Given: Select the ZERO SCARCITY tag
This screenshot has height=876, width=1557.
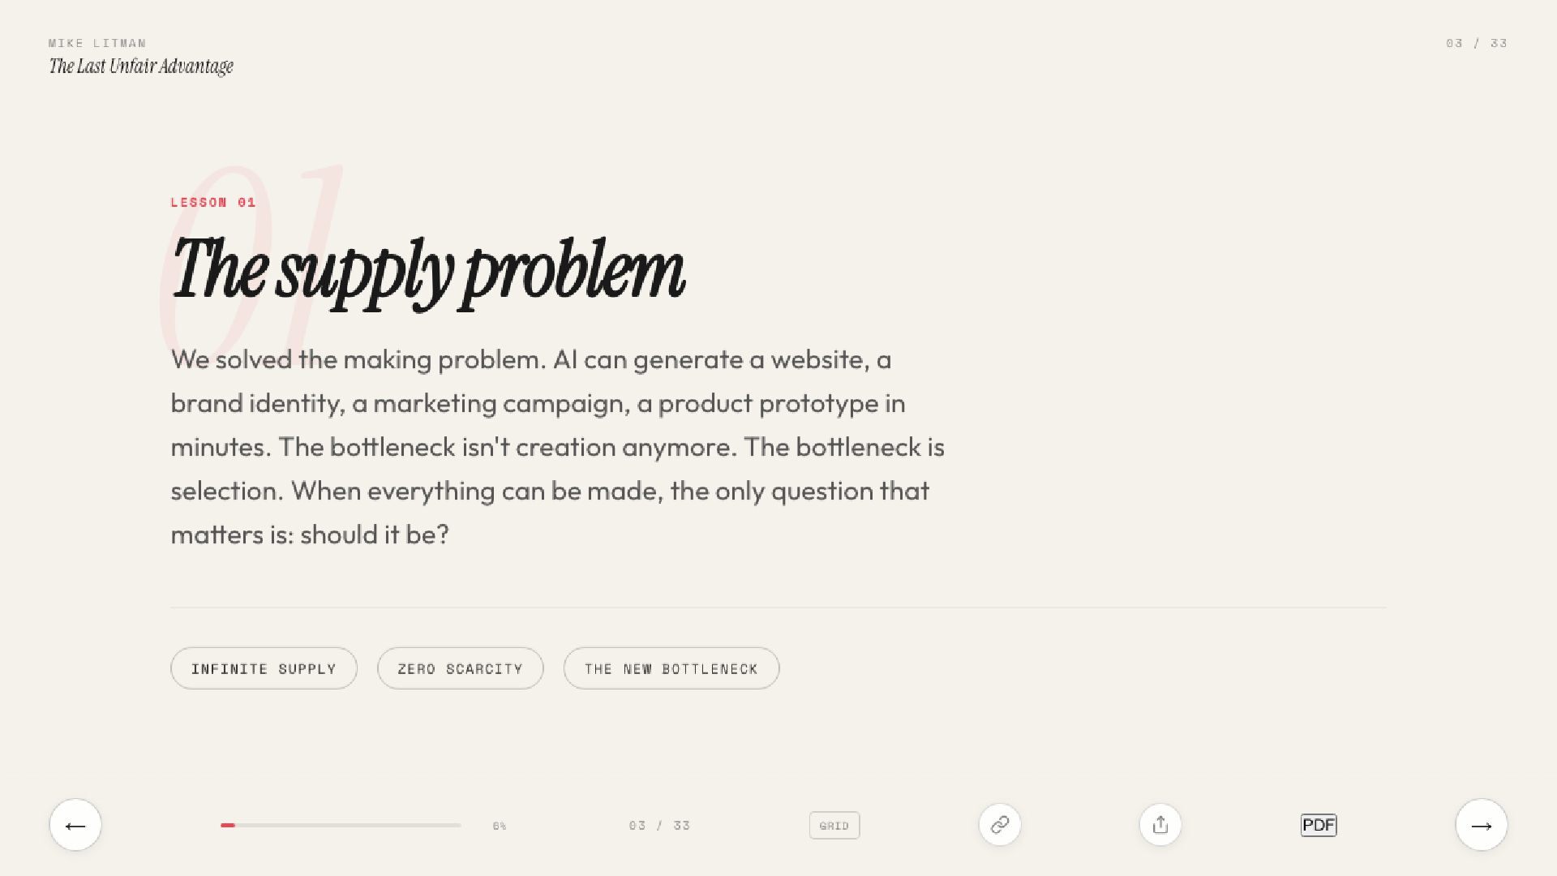Looking at the screenshot, I should [460, 668].
